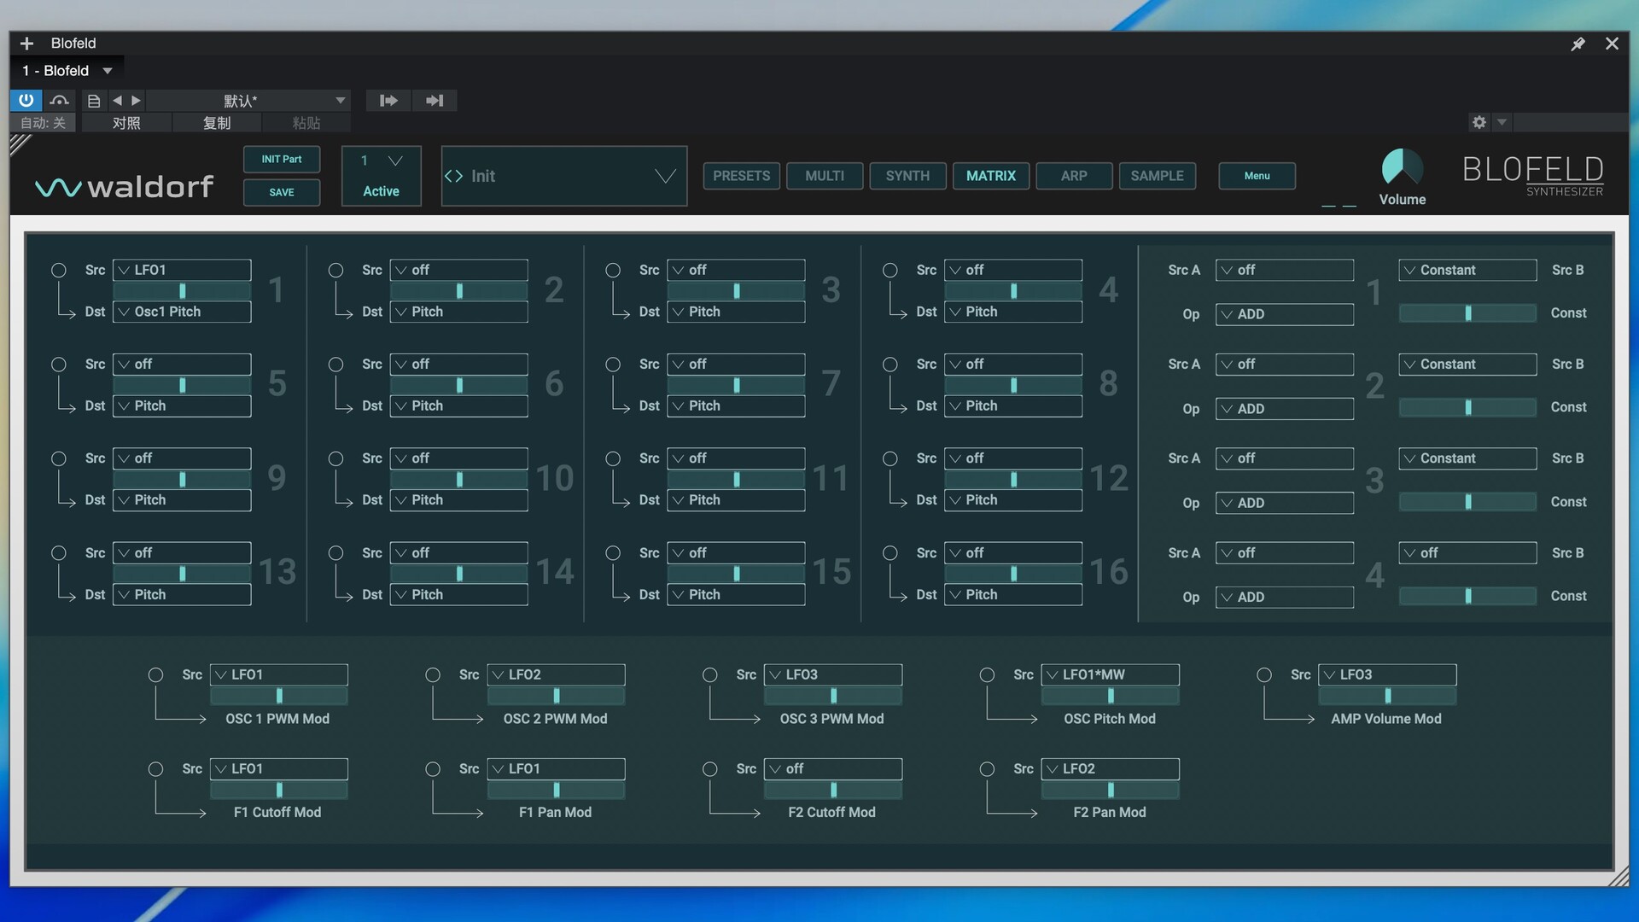Switch to the MULTI tab
1639x922 pixels.
point(825,176)
